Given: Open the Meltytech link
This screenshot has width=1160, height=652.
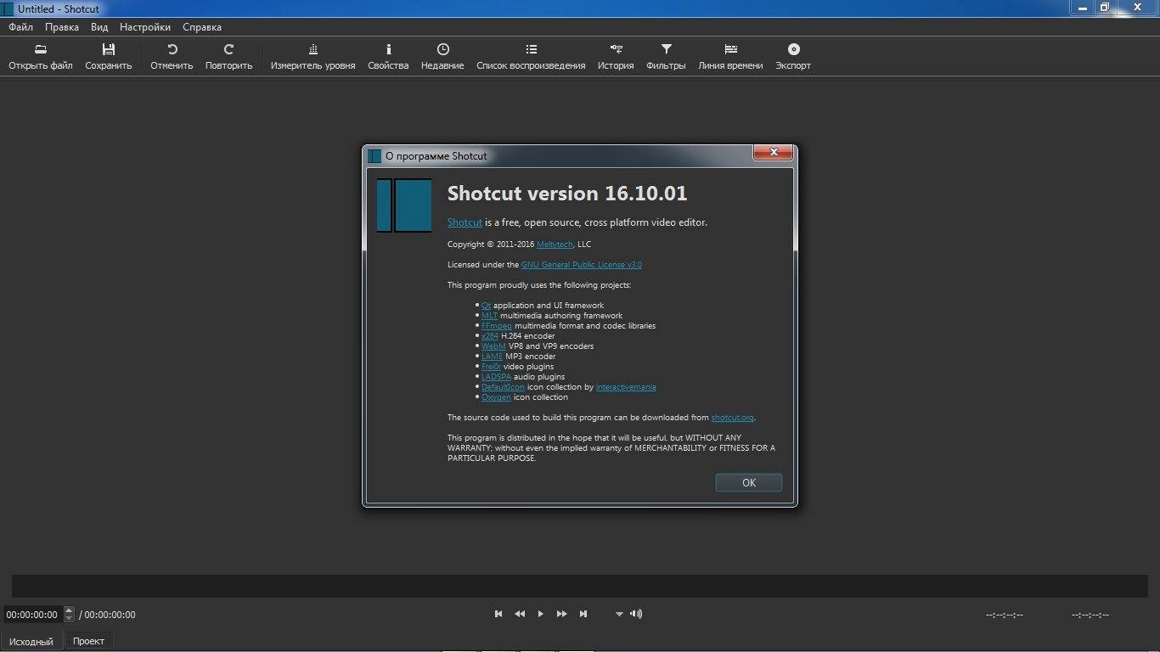Looking at the screenshot, I should (555, 244).
